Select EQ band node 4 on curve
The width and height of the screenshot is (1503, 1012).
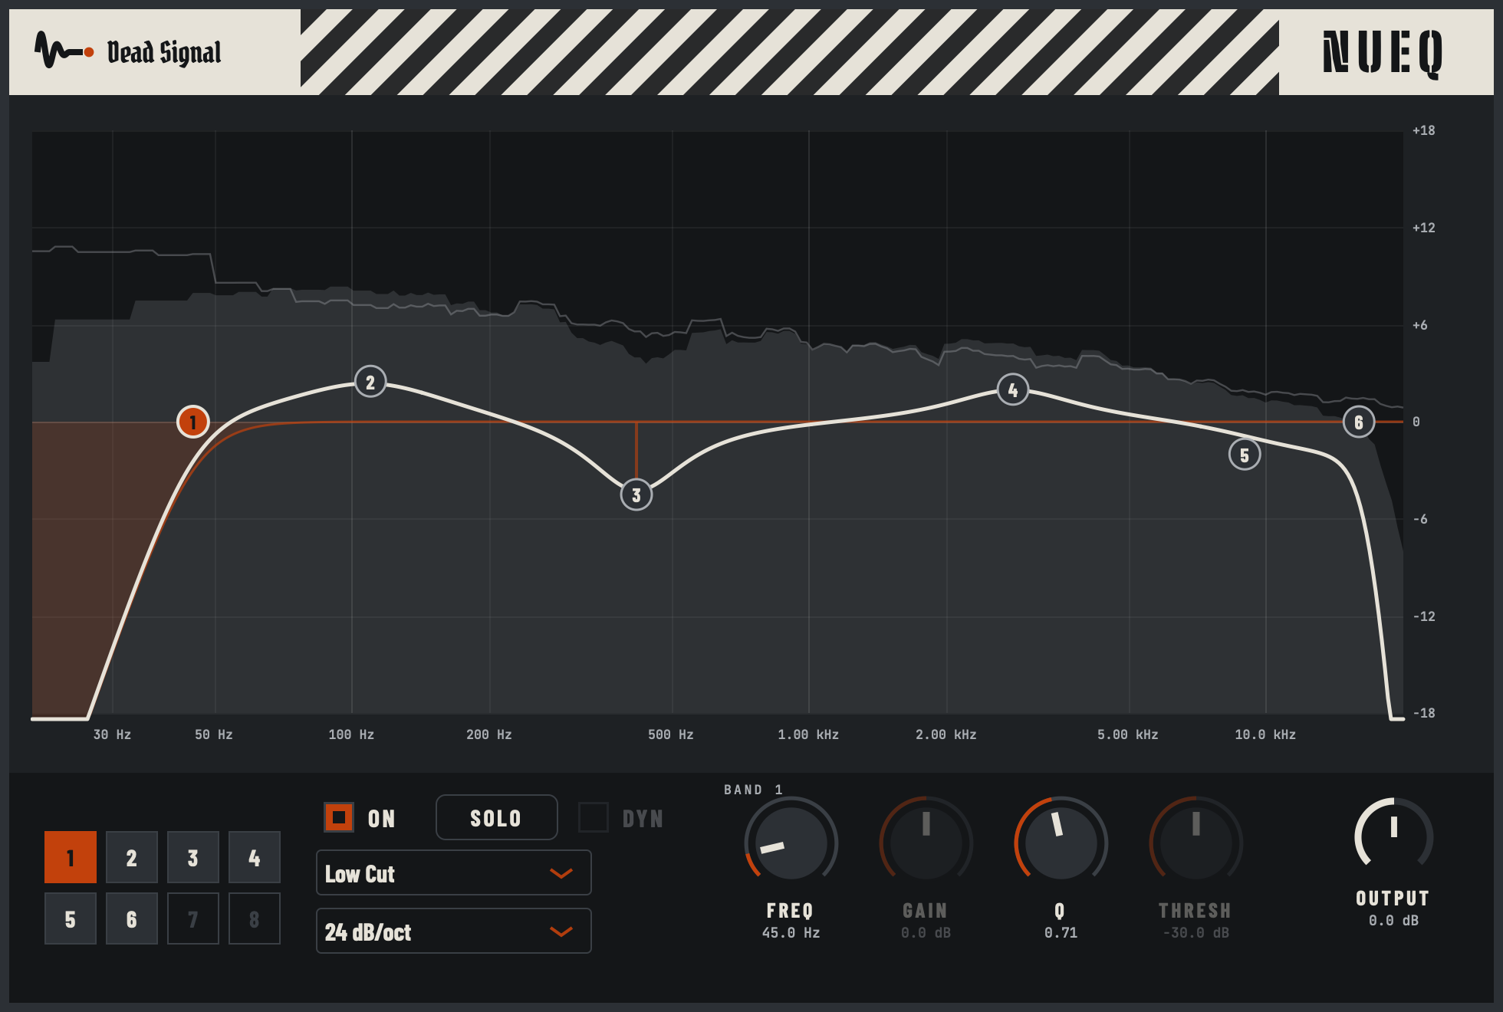point(1013,390)
